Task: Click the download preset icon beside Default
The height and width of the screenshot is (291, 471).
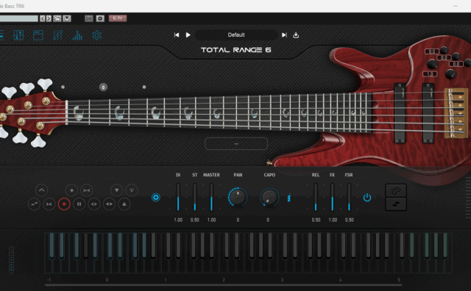Action: [x=296, y=35]
